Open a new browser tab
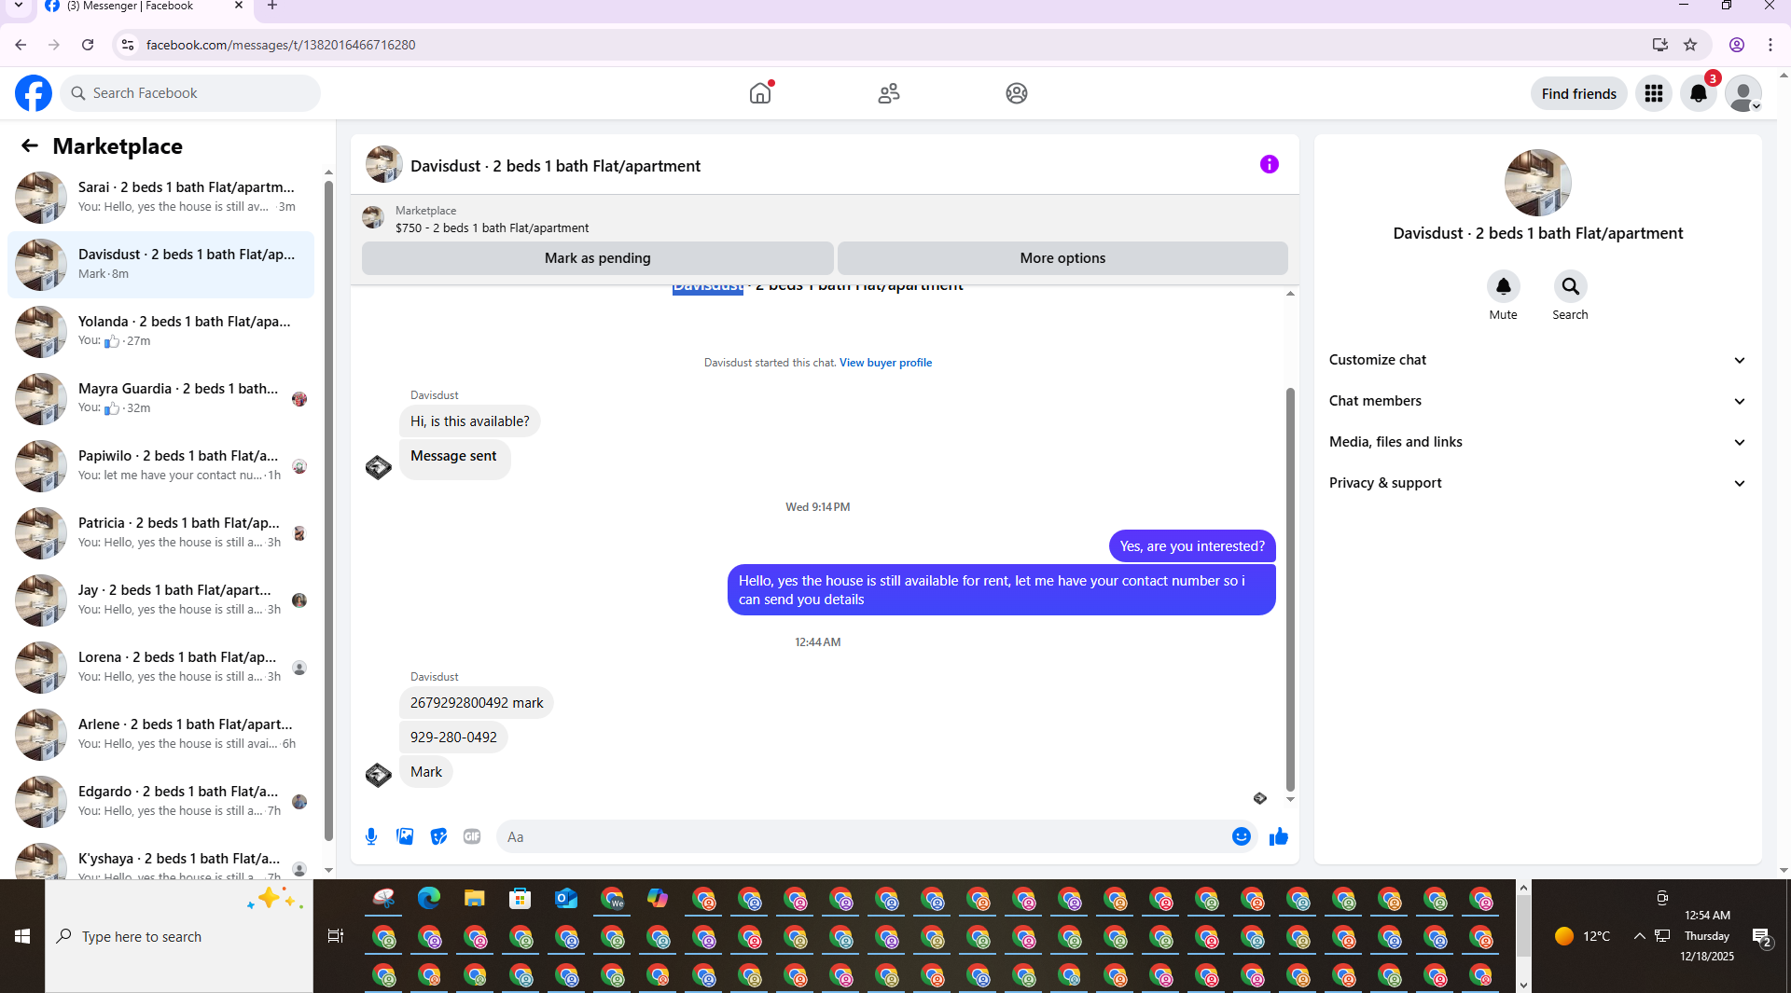 click(x=272, y=6)
